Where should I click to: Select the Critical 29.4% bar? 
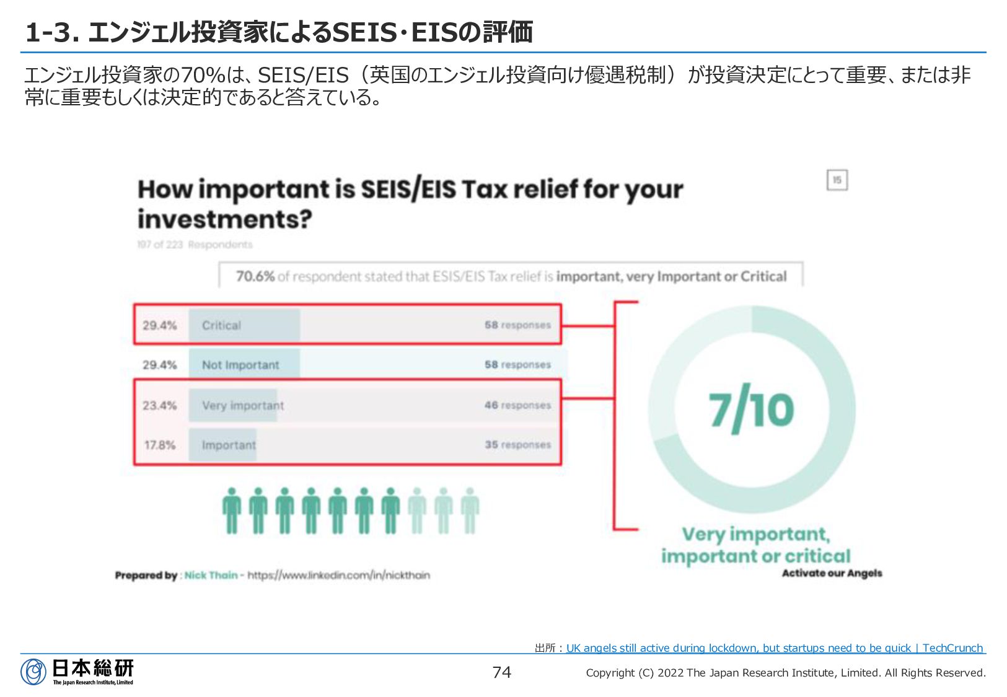pos(348,325)
